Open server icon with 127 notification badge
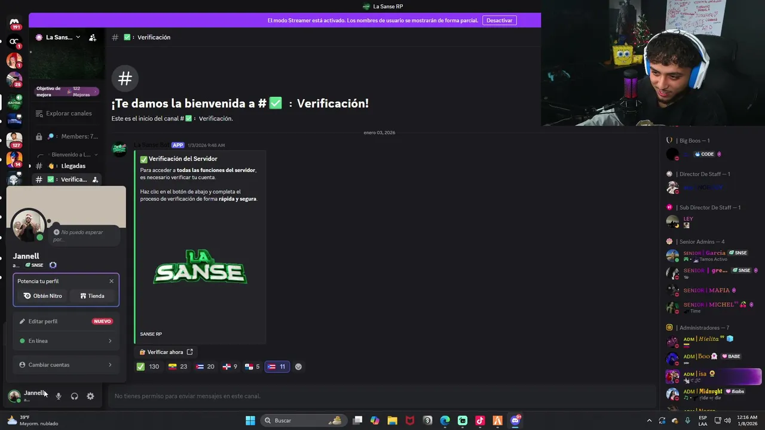 tap(14, 140)
